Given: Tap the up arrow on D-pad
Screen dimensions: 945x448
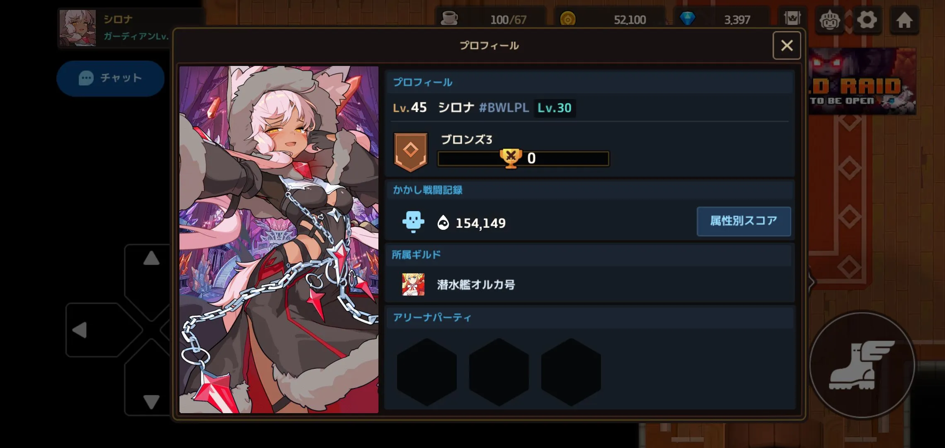Looking at the screenshot, I should point(151,258).
